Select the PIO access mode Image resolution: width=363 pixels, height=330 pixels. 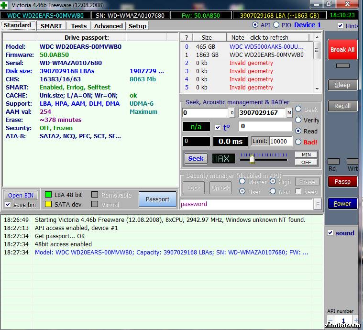tap(276, 25)
